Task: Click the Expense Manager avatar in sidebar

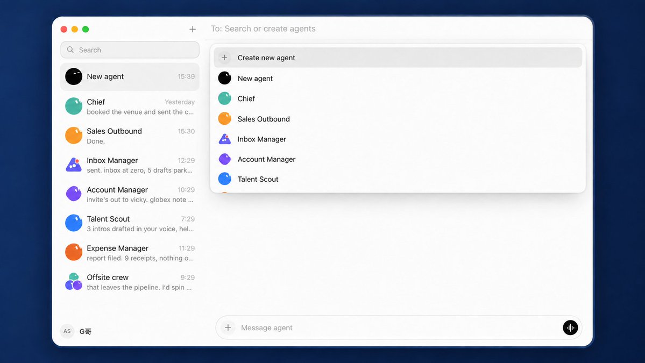Action: pos(74,252)
